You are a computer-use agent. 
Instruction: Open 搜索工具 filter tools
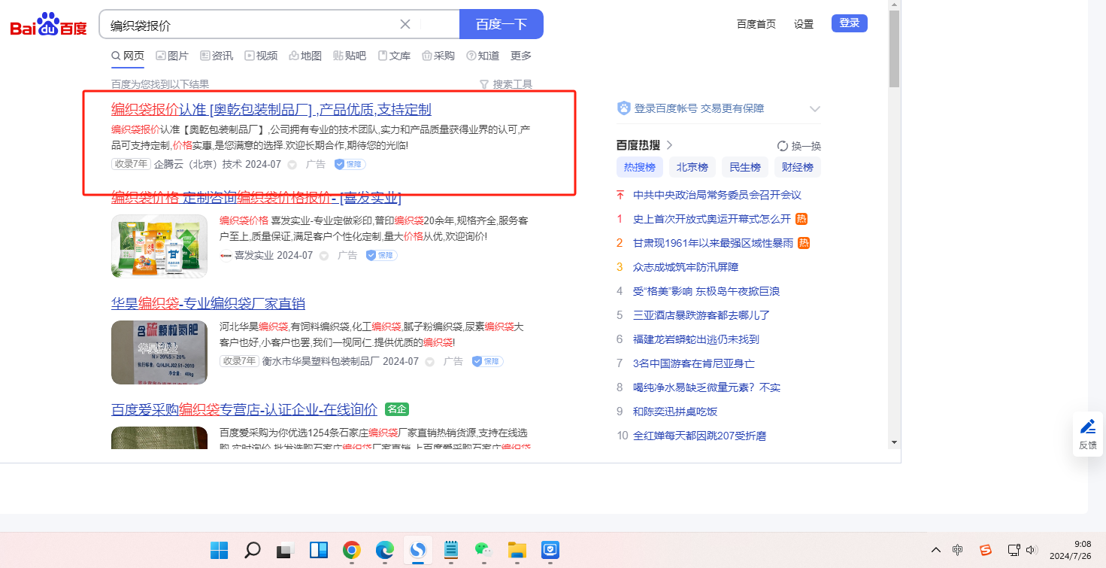click(x=506, y=84)
